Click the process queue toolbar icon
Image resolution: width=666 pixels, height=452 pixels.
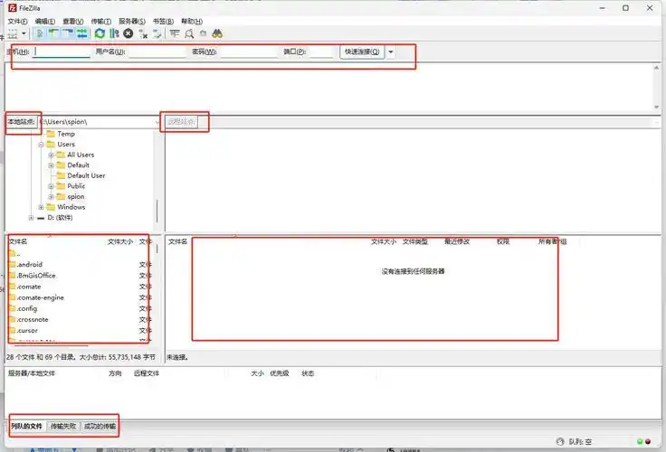click(x=114, y=33)
